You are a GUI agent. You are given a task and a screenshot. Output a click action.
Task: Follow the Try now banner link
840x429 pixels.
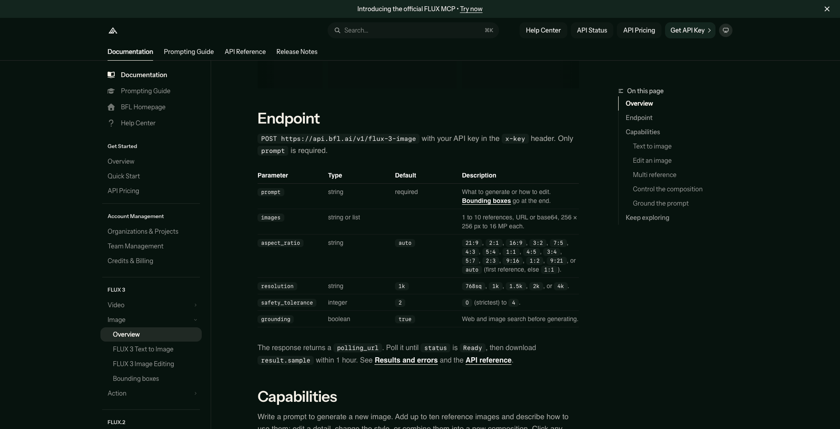coord(471,9)
